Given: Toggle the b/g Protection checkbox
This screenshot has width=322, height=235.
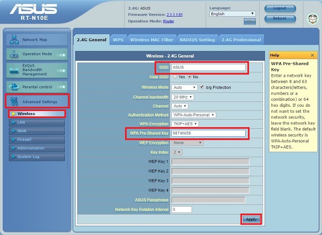Looking at the screenshot, I should [202, 87].
